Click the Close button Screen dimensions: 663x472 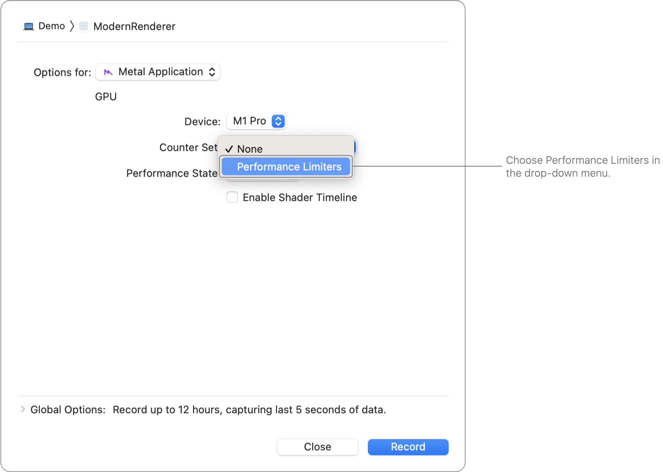[x=317, y=447]
